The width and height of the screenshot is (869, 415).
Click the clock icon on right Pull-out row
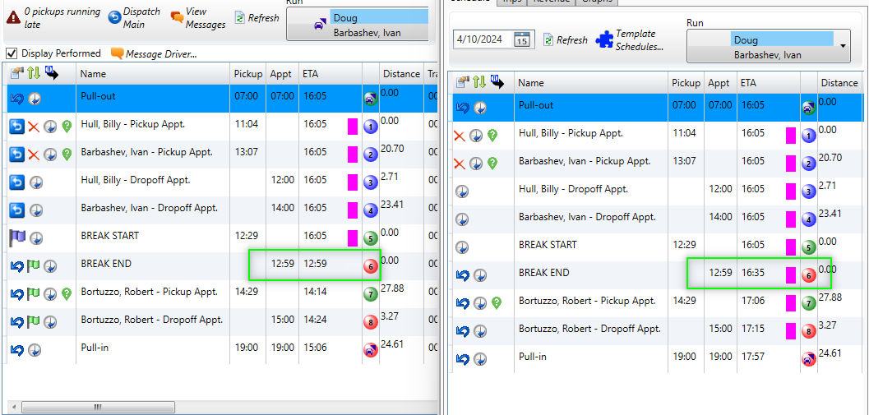tap(480, 108)
